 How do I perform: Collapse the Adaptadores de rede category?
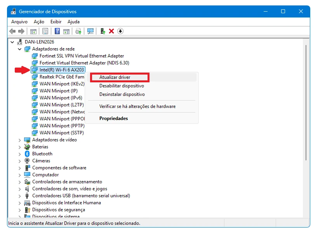[20, 49]
